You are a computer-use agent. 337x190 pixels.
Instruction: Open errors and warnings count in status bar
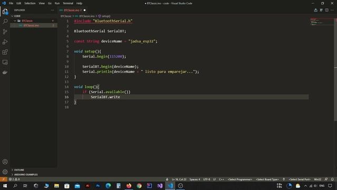point(14,179)
